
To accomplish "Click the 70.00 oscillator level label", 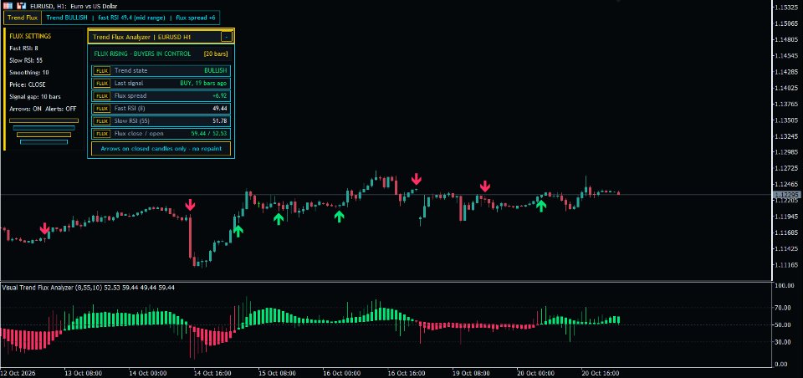I will tap(782, 308).
